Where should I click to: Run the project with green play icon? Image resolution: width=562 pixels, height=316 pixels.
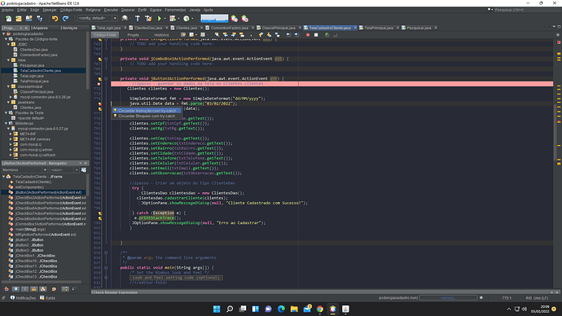tap(160, 18)
